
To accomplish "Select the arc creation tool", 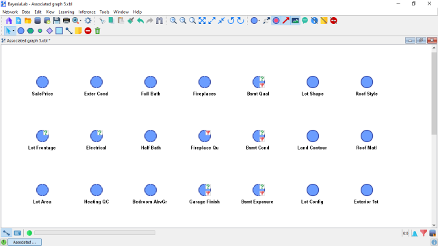I will coord(68,31).
